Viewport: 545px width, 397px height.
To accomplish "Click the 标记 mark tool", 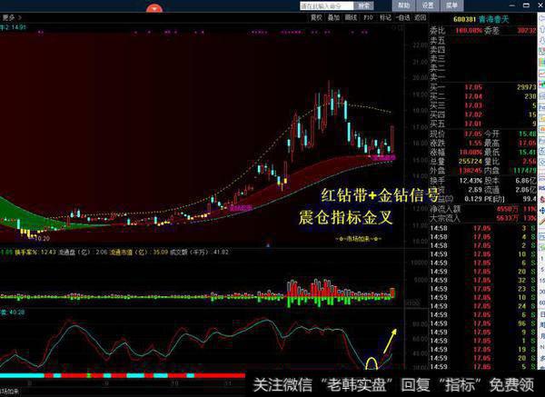I will pyautogui.click(x=385, y=16).
